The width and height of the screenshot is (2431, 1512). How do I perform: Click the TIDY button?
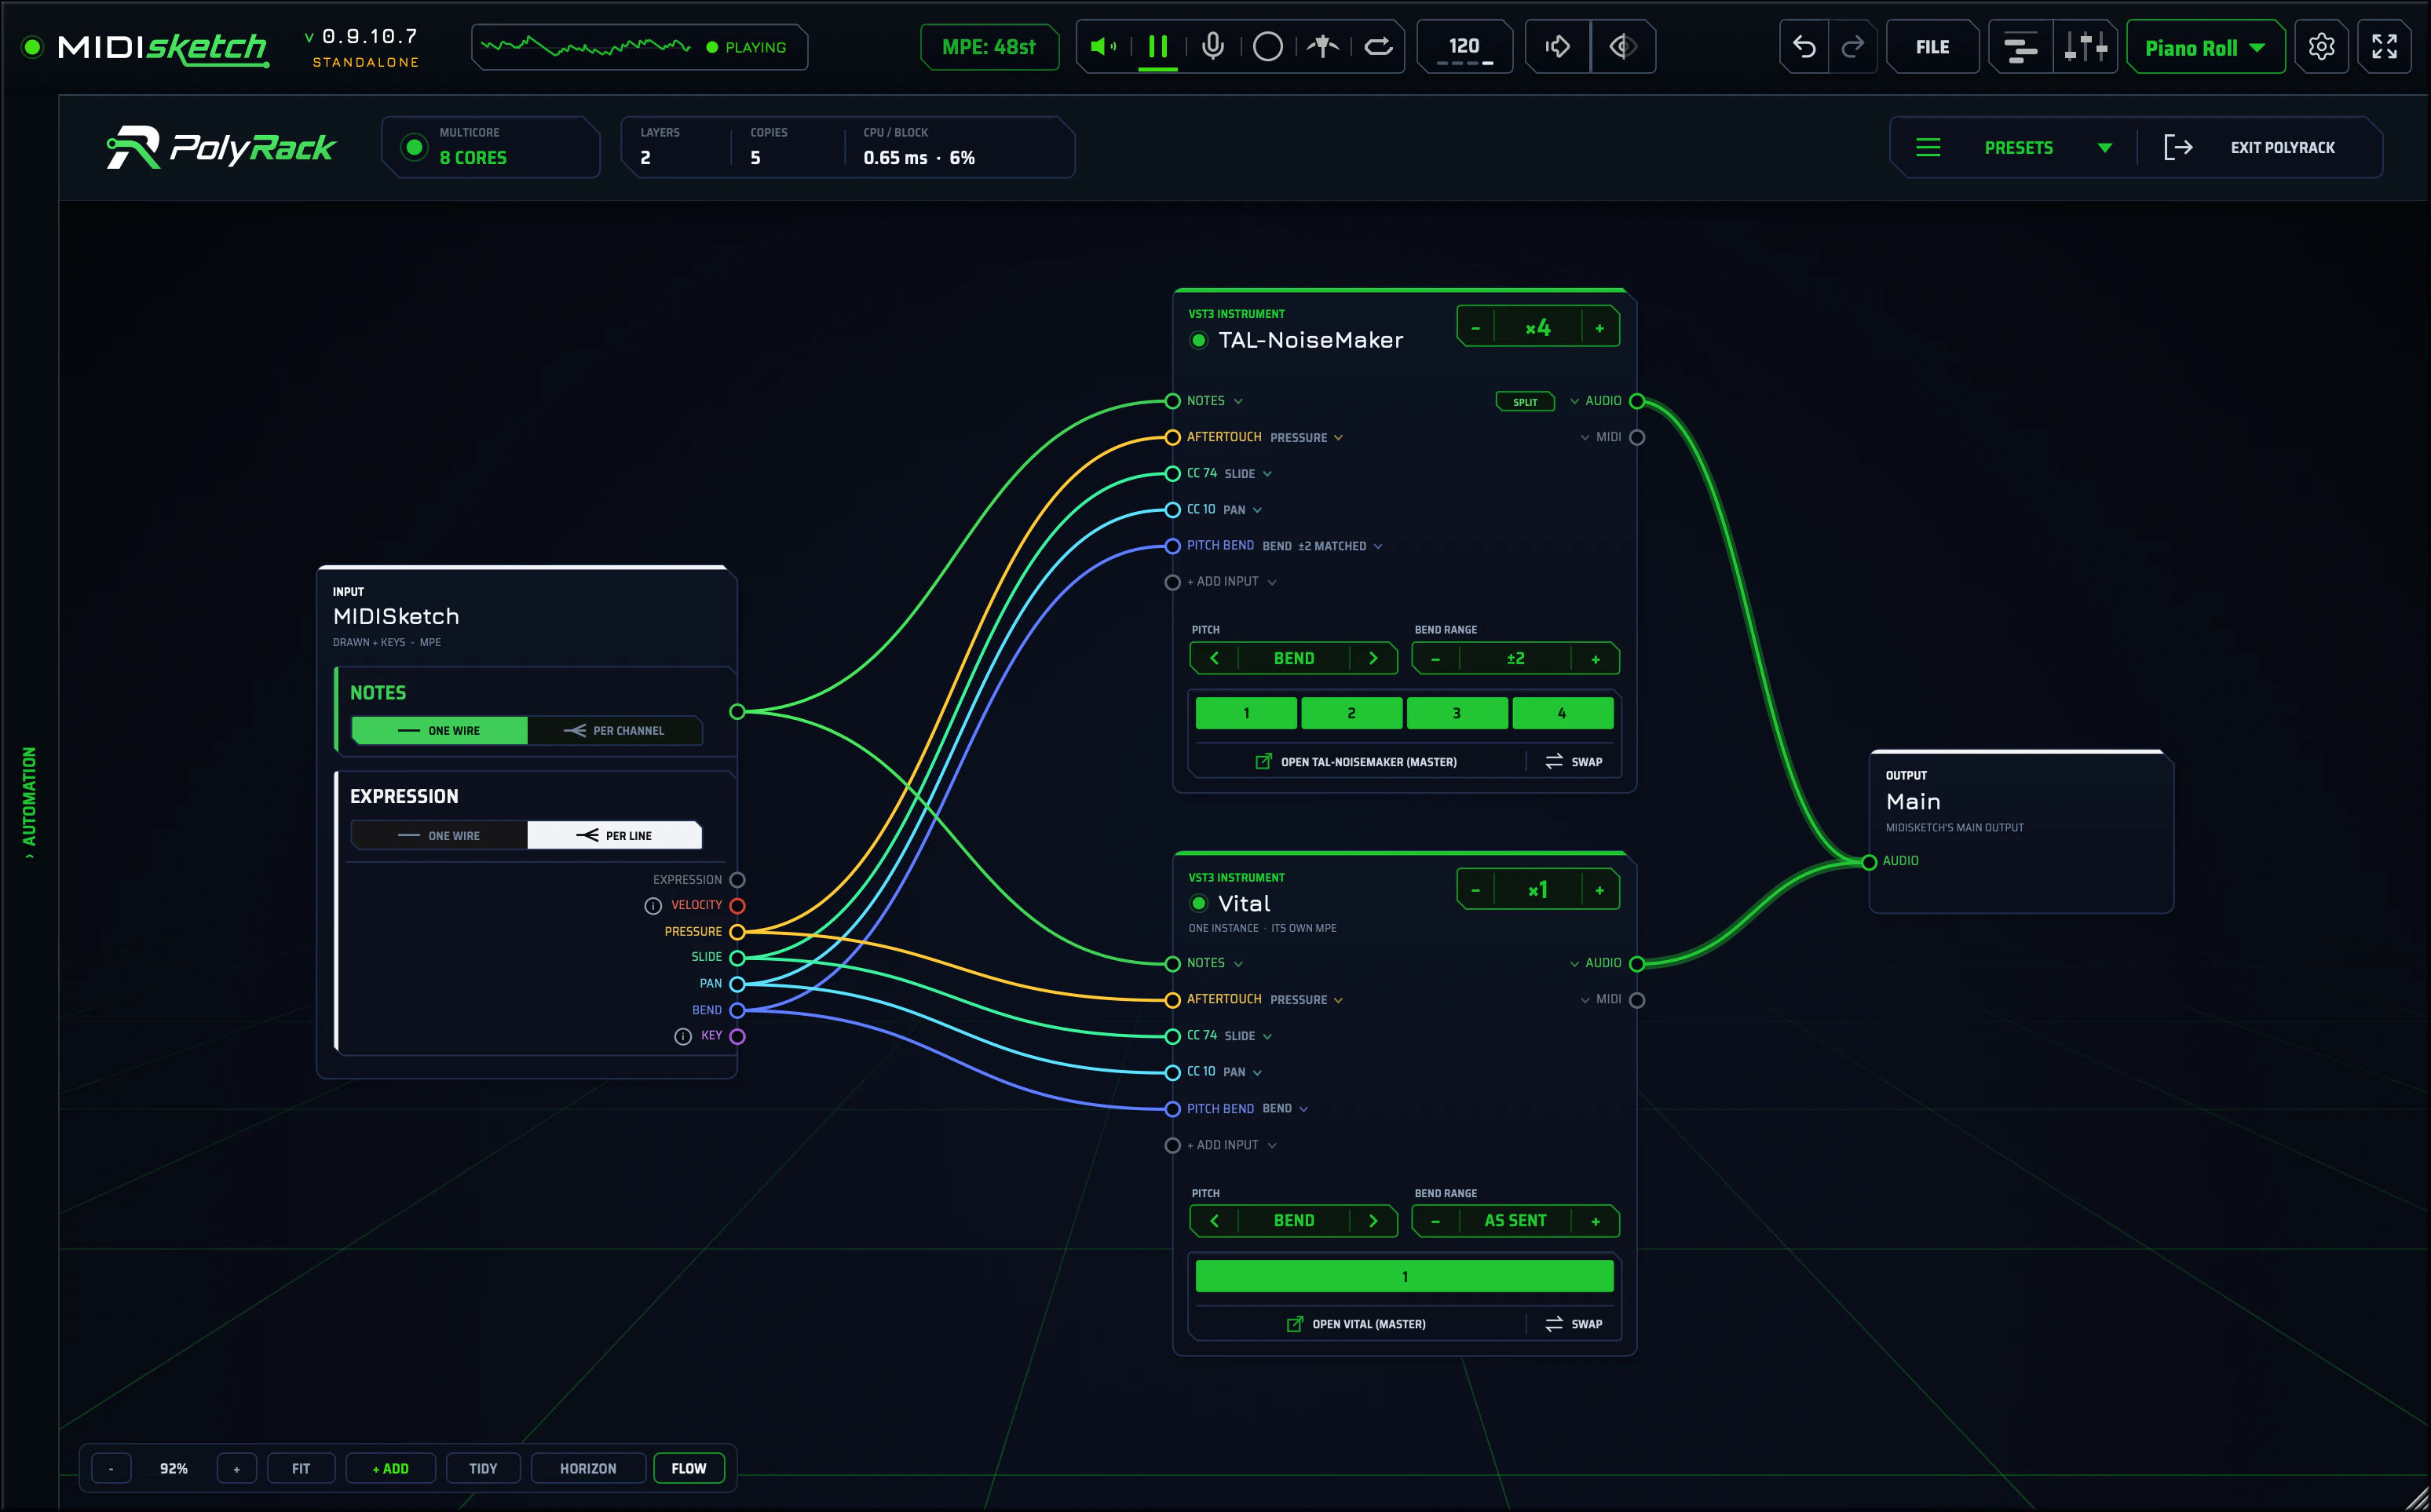(x=483, y=1468)
